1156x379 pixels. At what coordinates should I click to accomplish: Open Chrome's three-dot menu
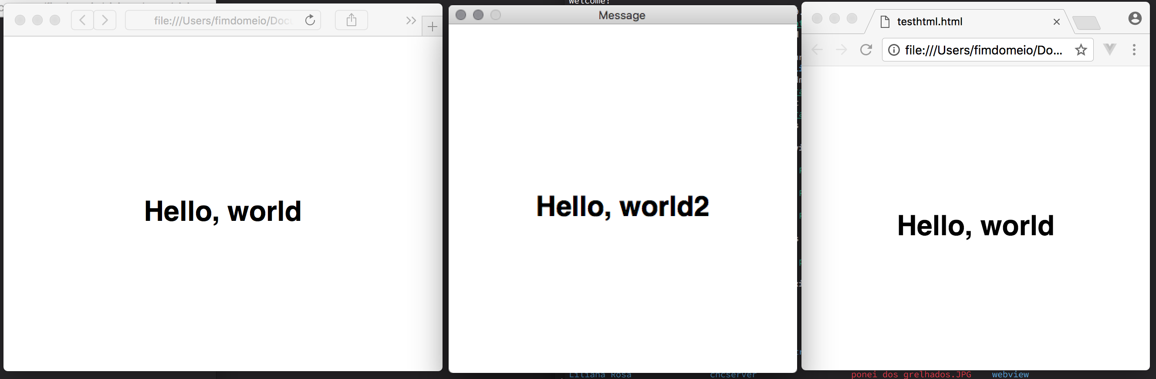click(1134, 49)
